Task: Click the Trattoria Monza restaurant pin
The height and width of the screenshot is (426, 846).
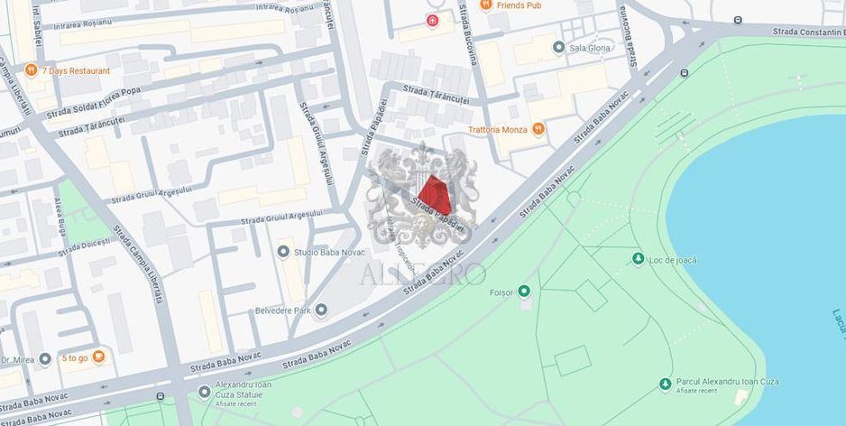Action: (538, 129)
